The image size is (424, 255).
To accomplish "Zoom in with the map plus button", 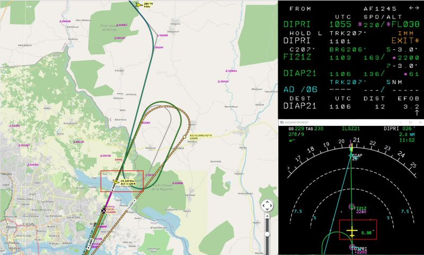I will [x=267, y=216].
